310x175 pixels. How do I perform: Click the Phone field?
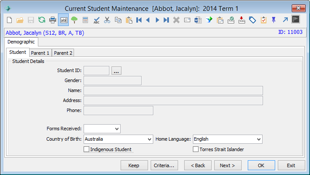(118, 111)
